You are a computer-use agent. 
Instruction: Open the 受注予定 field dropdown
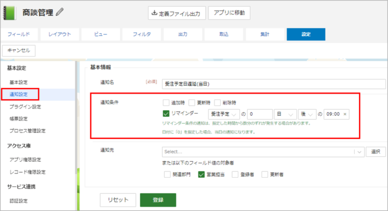[x=224, y=114]
